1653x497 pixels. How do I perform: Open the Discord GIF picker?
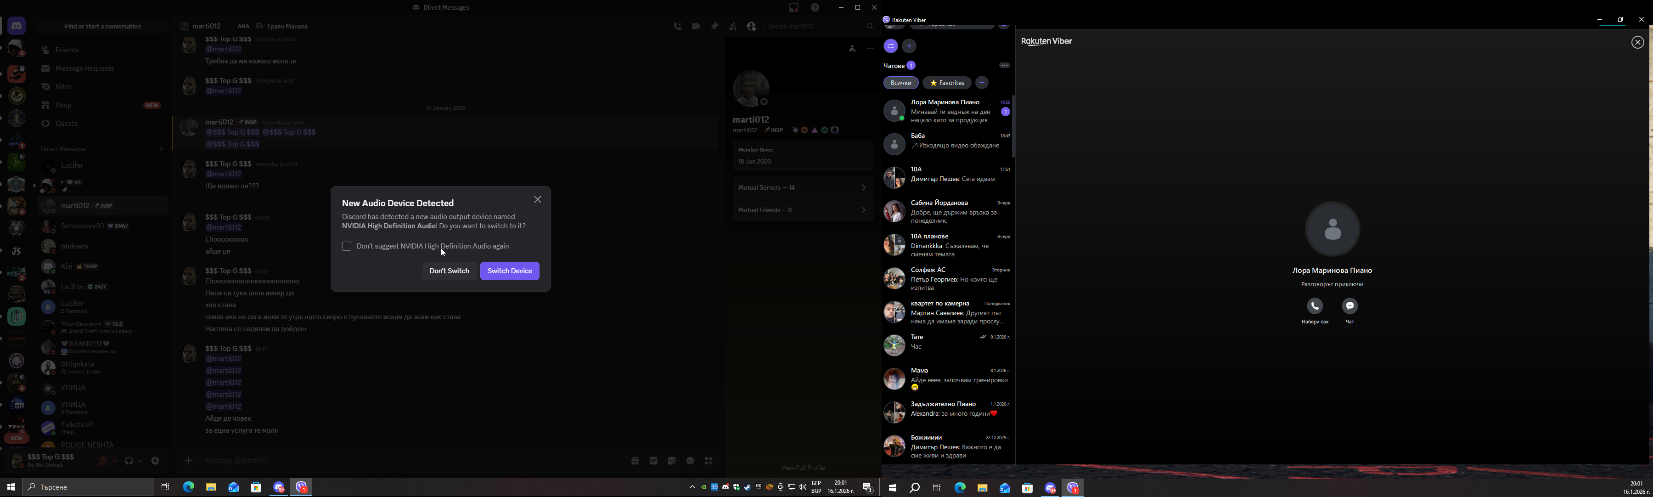pyautogui.click(x=653, y=461)
